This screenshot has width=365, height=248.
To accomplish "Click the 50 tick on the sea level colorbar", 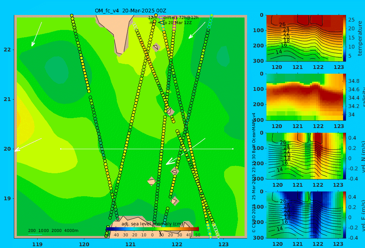I will 197,235.
